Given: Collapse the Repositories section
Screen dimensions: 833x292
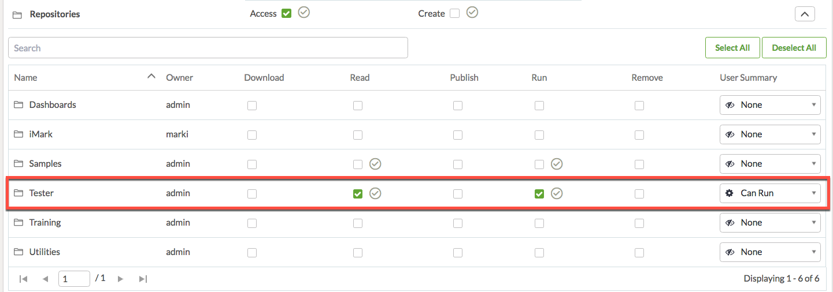Looking at the screenshot, I should coord(805,14).
